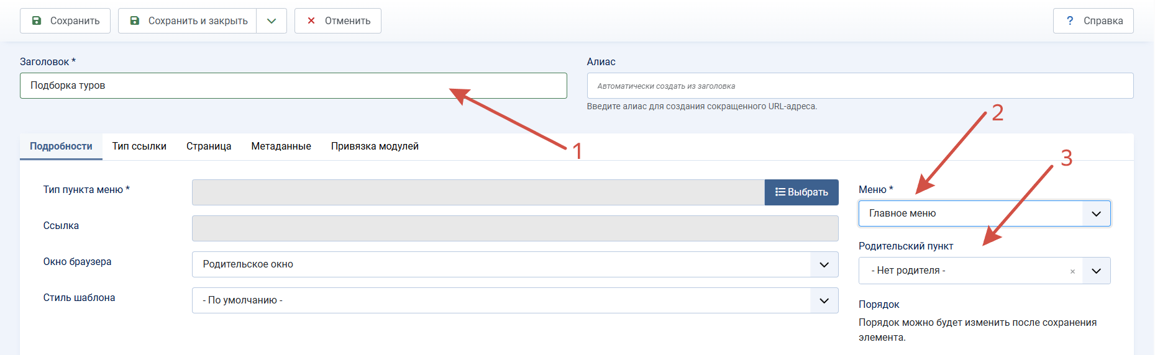The width and height of the screenshot is (1155, 355).
Task: Click the Сохранить и закрыть button
Action: point(188,20)
